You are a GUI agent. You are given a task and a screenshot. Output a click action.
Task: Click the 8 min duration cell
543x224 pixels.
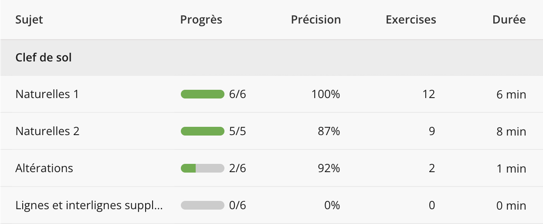[x=511, y=131]
